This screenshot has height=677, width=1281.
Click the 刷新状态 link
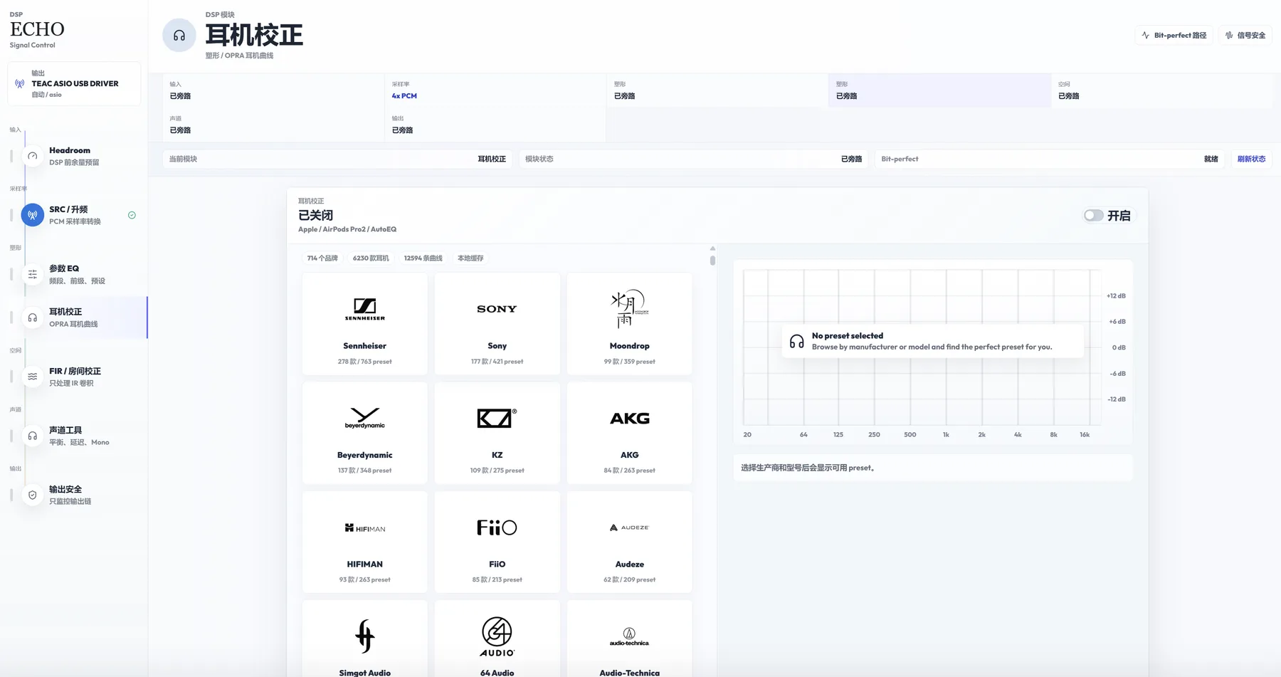pos(1251,159)
